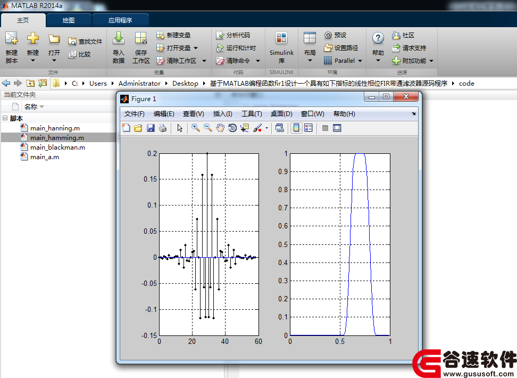Click Users in the address path

tap(98, 84)
